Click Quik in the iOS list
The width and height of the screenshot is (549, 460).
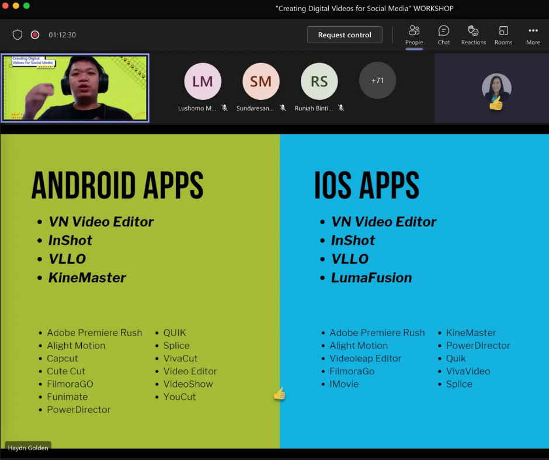[x=456, y=358]
